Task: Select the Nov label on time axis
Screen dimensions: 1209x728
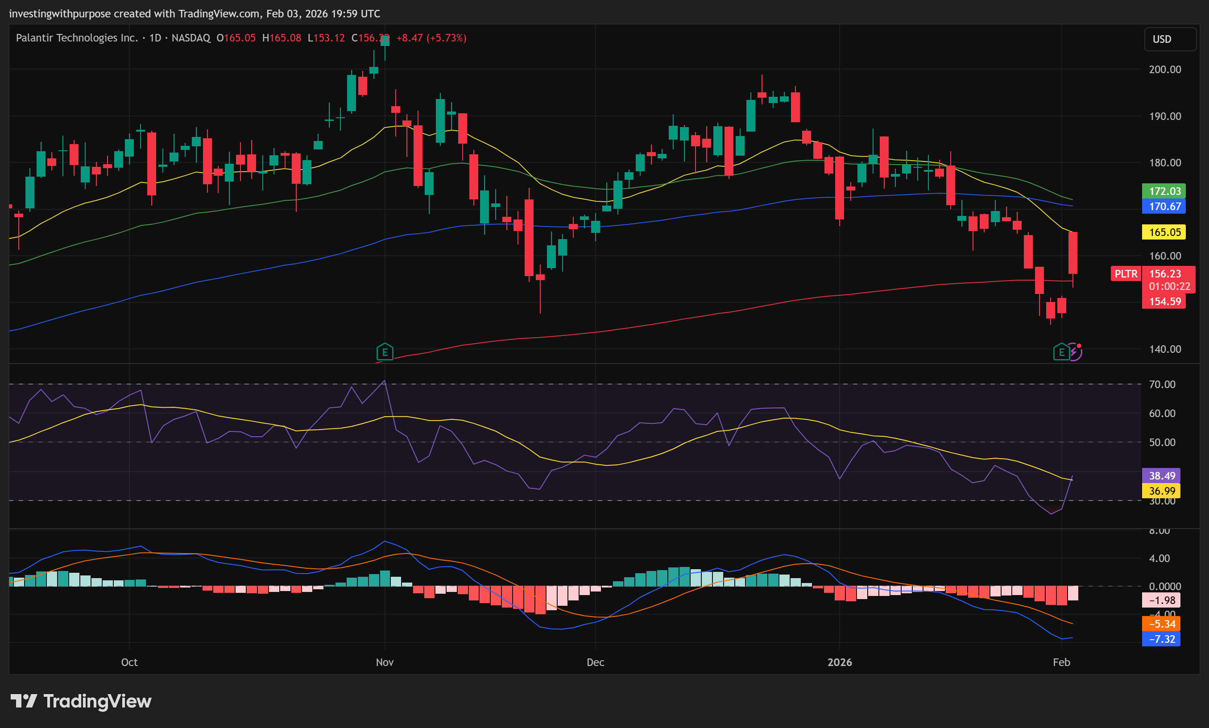Action: [385, 662]
